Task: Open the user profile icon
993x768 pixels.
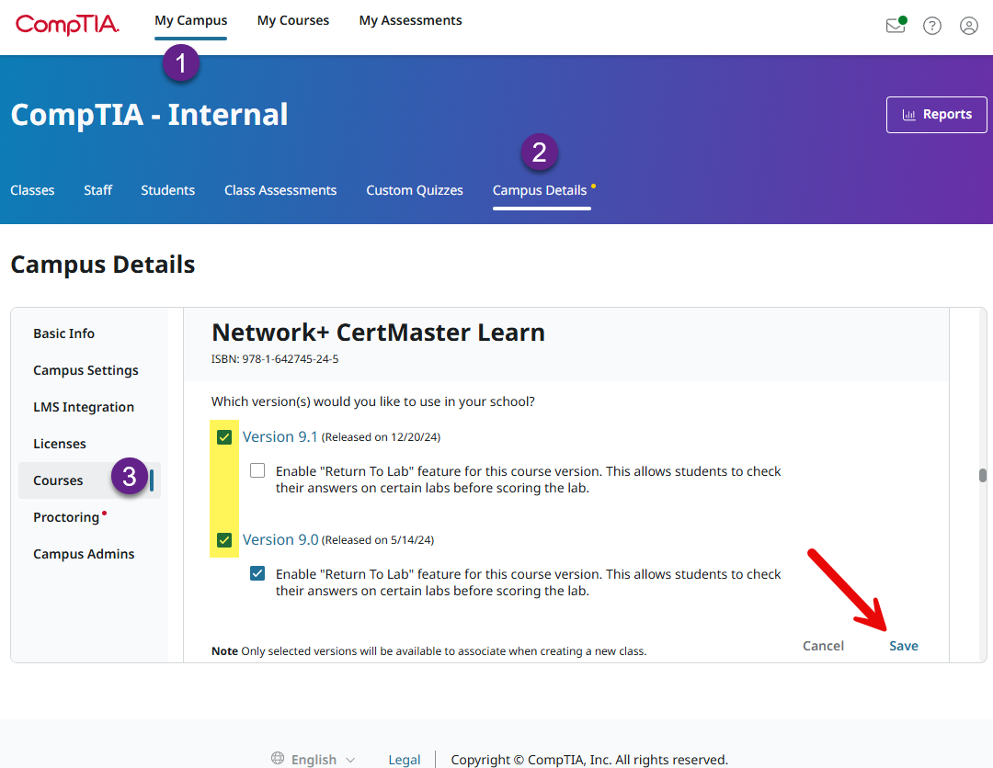Action: coord(969,26)
